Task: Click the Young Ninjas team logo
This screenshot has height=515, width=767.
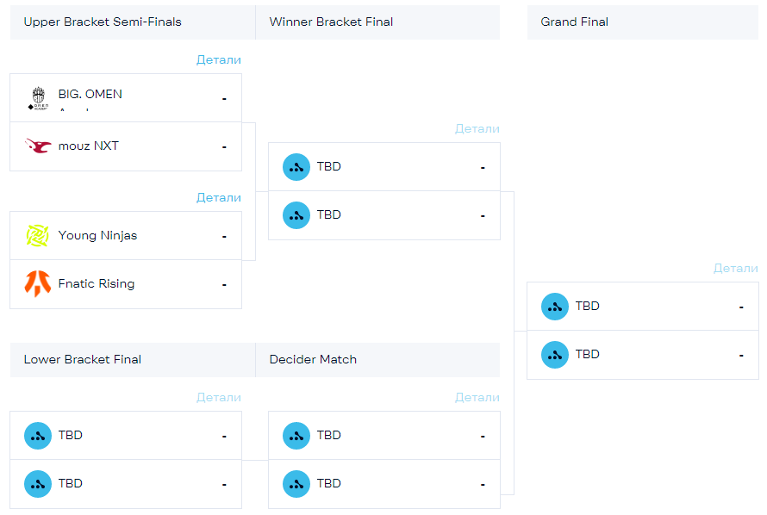Action: point(38,235)
